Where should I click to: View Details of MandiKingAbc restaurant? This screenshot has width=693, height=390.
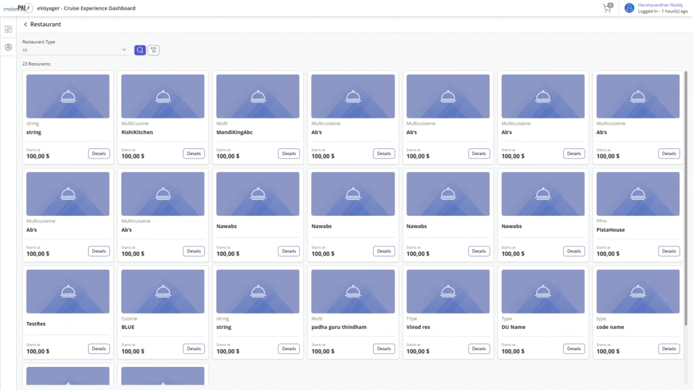(289, 154)
